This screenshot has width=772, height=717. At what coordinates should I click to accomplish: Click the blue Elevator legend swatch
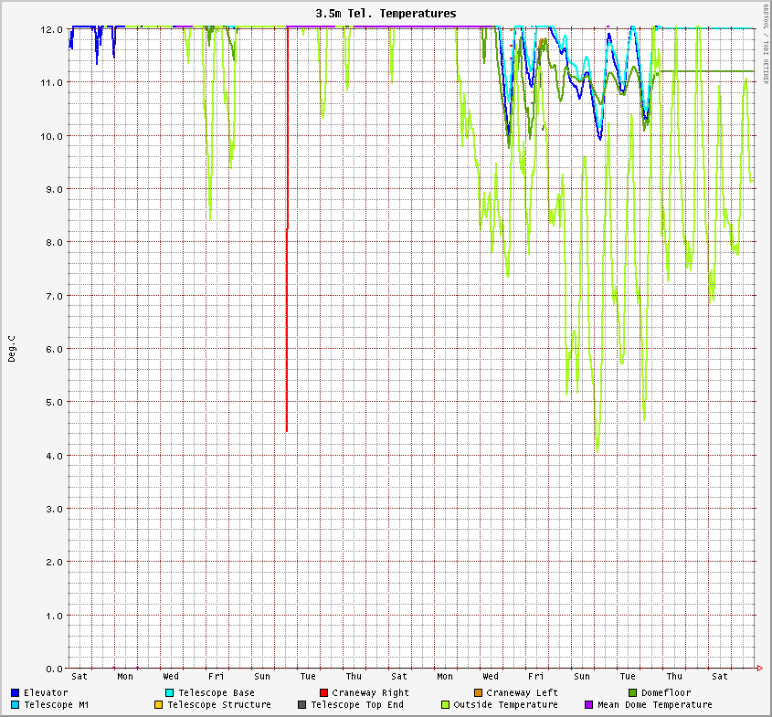[x=16, y=693]
